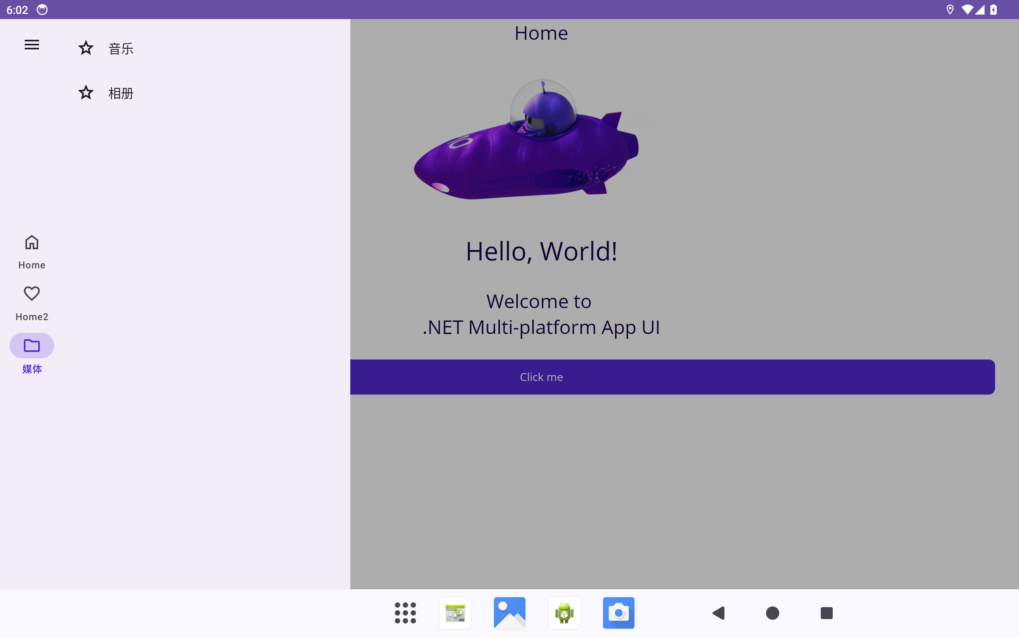Click the star icon beside 音乐
1019x637 pixels.
[86, 48]
